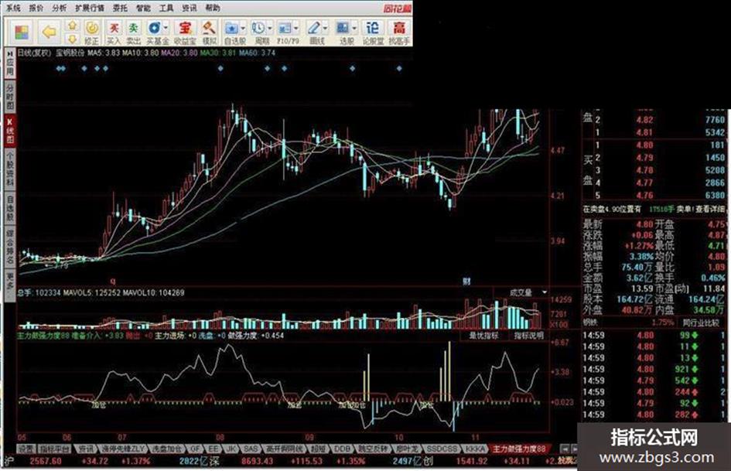This screenshot has width=731, height=471.
Task: Expand the 自选股 dropdown arrow
Action: [242, 29]
